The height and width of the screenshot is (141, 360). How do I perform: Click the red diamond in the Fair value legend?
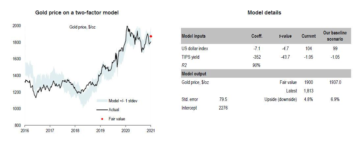tap(102, 119)
